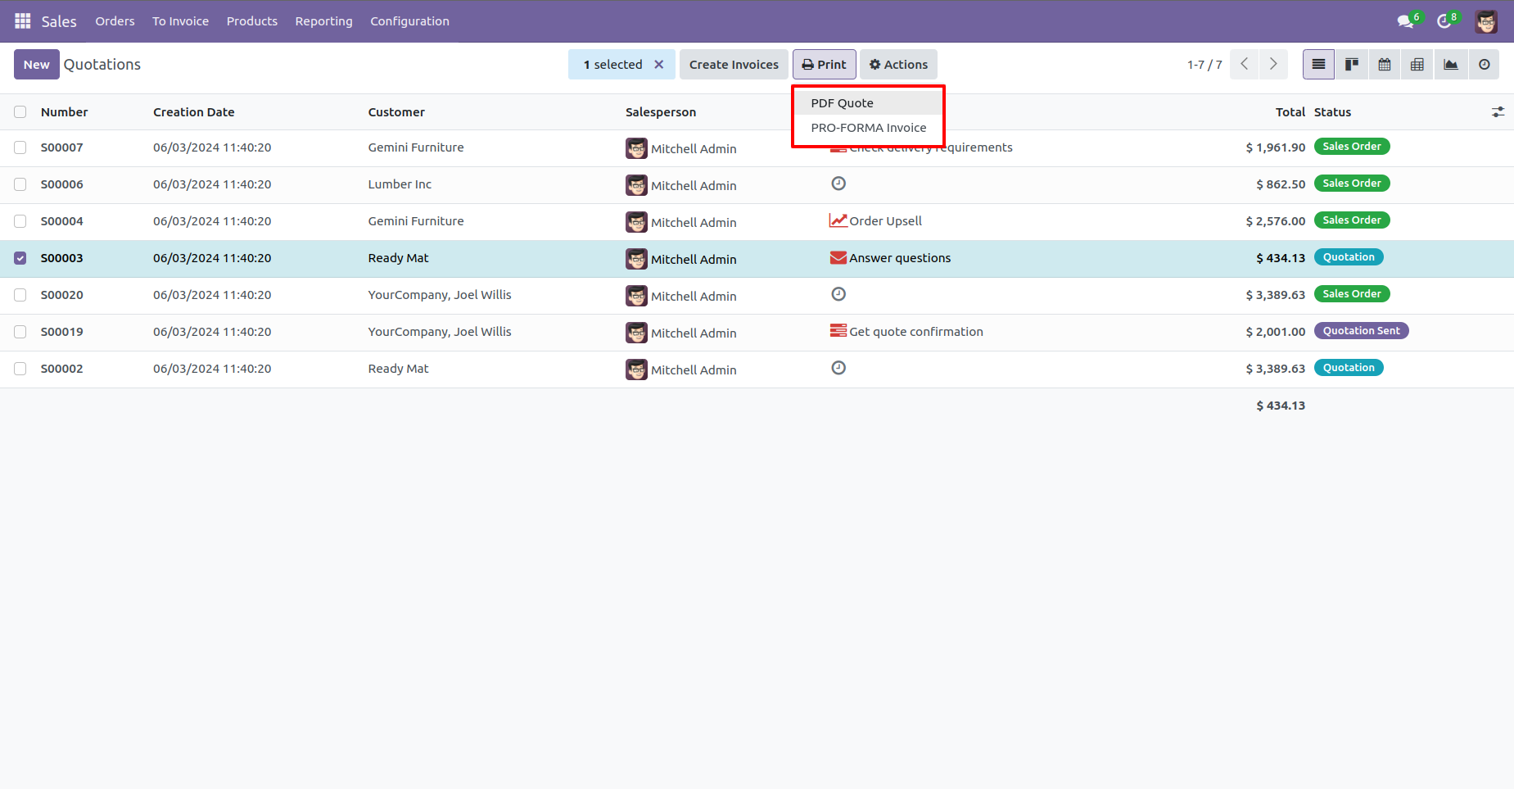Switch to Activity view
Viewport: 1514px width, 789px height.
(1484, 64)
